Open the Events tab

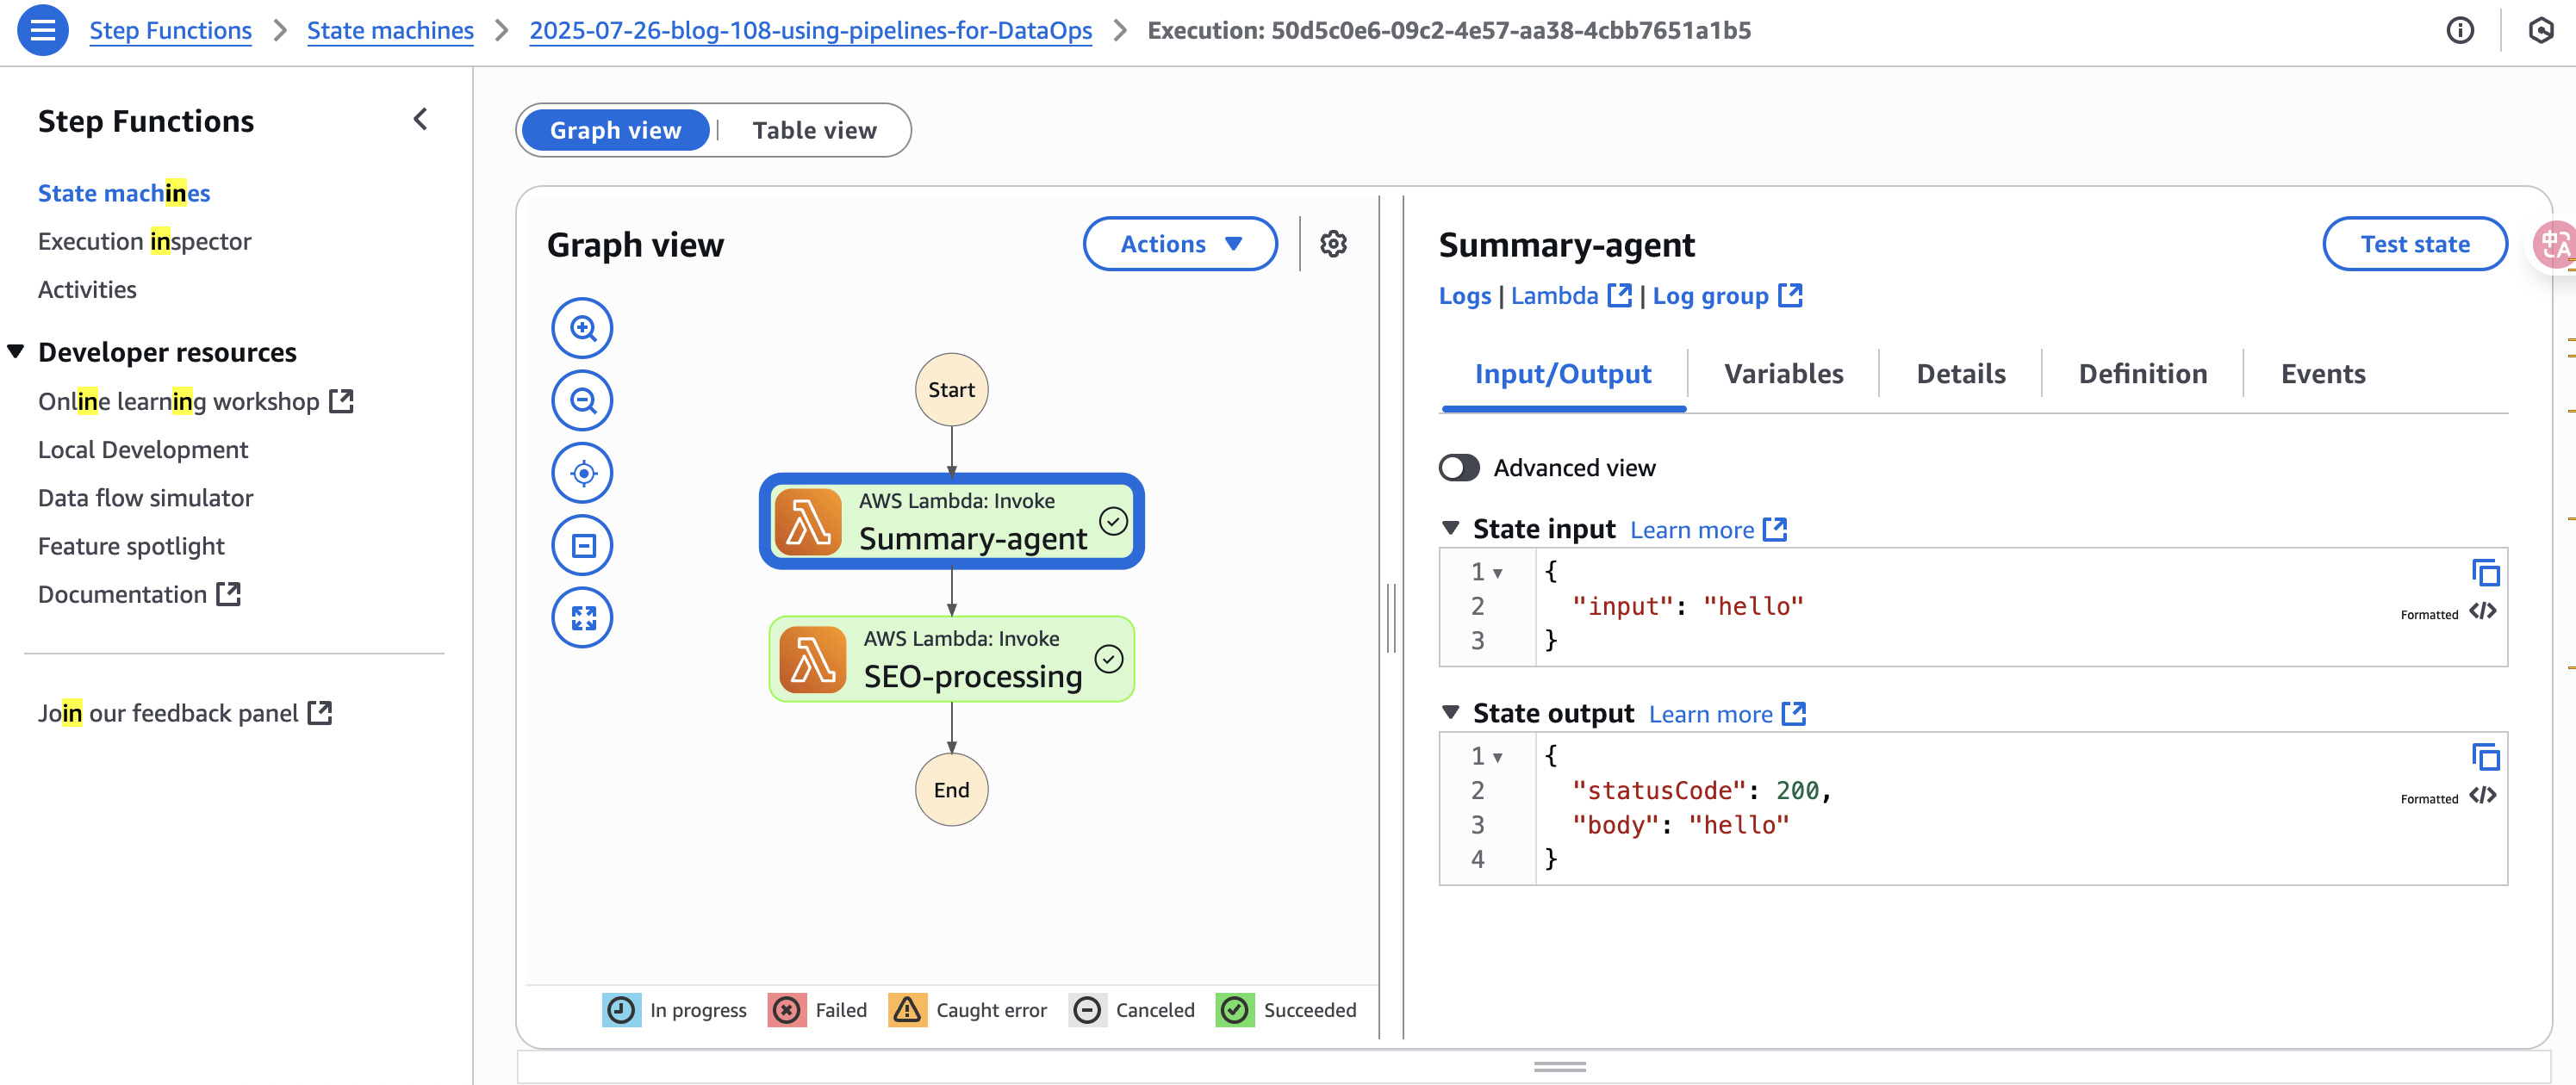coord(2322,375)
